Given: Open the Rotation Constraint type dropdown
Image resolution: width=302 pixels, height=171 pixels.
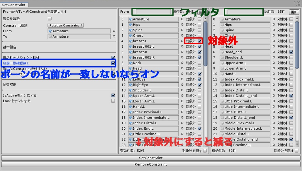Looking at the screenshot, I should [66, 25].
